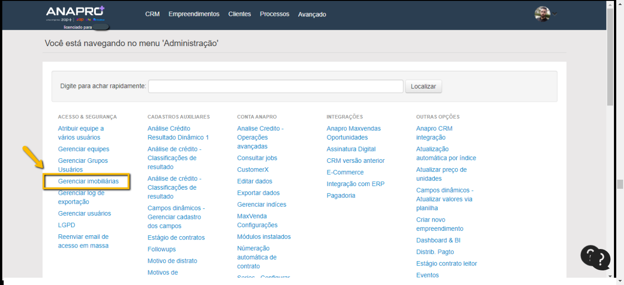Go to Gerenciar usuários

tap(85, 213)
